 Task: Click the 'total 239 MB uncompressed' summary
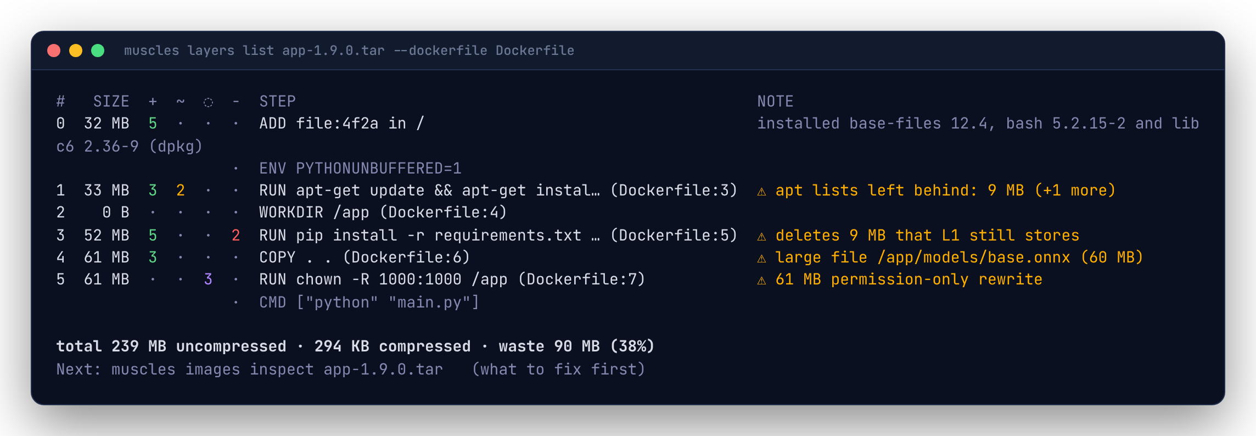[x=171, y=346]
